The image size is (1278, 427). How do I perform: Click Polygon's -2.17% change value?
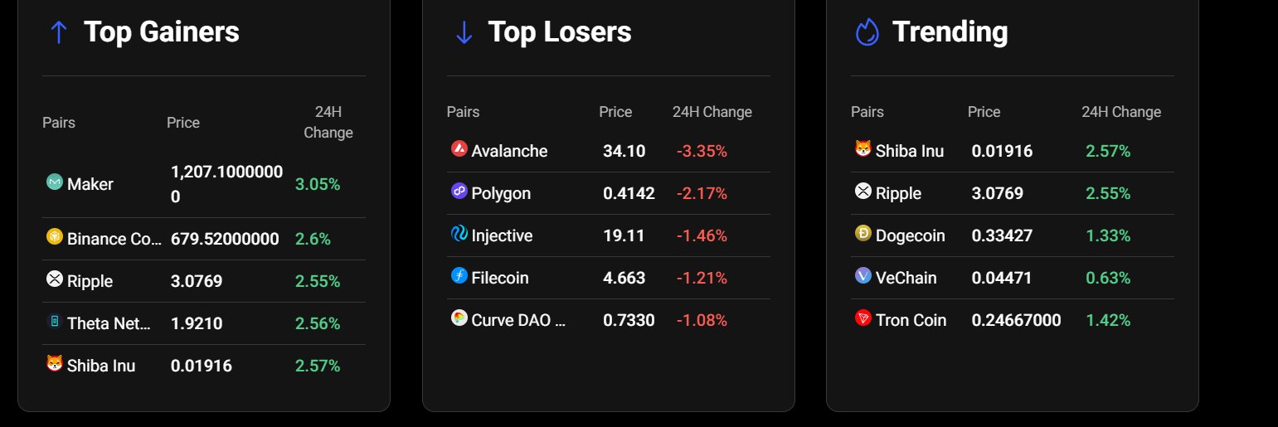click(702, 193)
